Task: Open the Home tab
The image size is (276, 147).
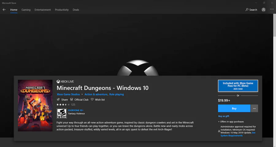Action: pos(14,10)
